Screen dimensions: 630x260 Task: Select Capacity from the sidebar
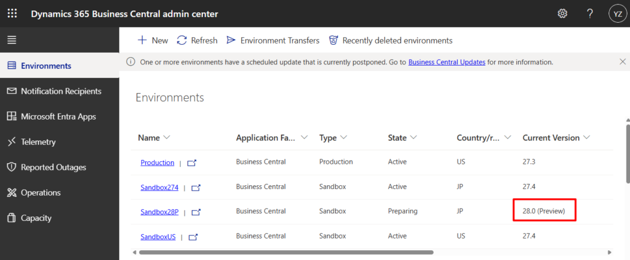tap(36, 218)
